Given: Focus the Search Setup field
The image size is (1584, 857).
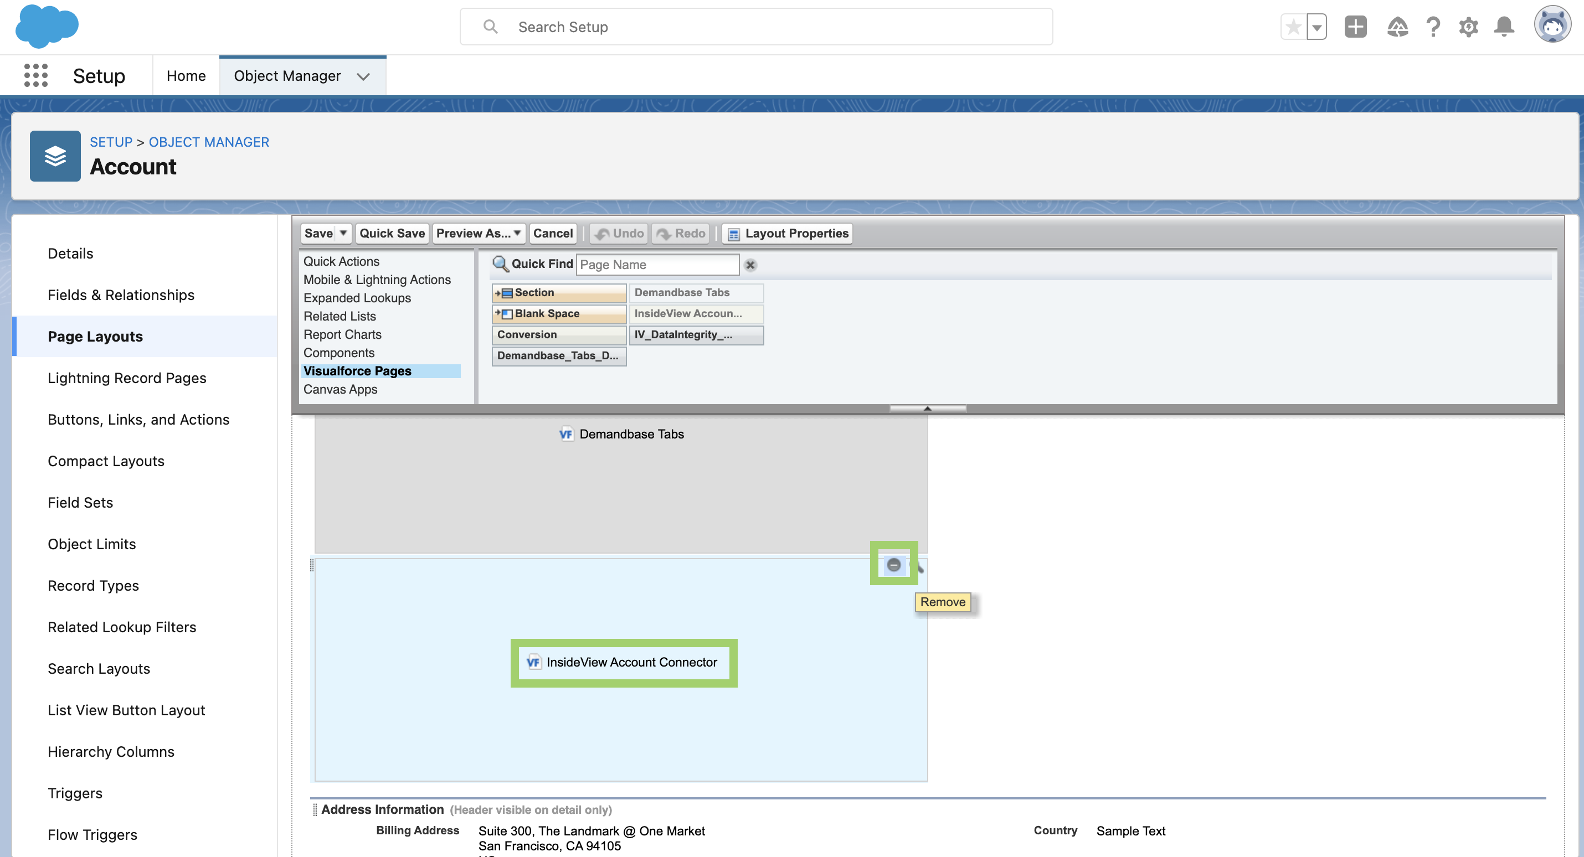Looking at the screenshot, I should 757,27.
